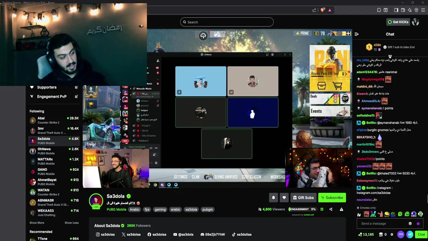Click the fps tag

pyautogui.click(x=147, y=210)
